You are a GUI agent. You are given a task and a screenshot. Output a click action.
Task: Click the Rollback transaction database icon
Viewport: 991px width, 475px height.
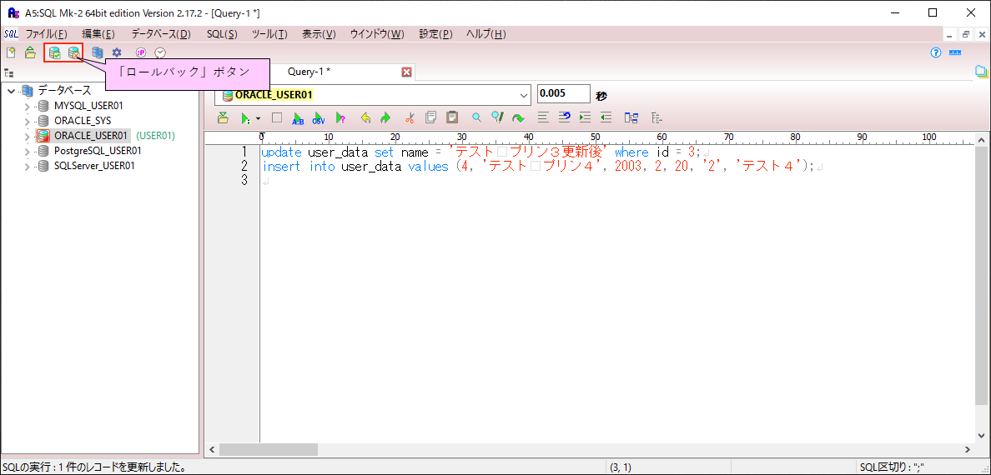point(74,52)
